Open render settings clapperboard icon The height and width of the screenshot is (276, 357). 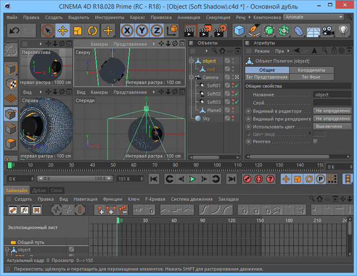pos(220,30)
